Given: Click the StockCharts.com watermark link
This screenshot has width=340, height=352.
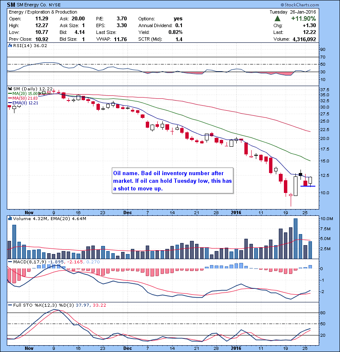Looking at the screenshot, I should [x=300, y=5].
